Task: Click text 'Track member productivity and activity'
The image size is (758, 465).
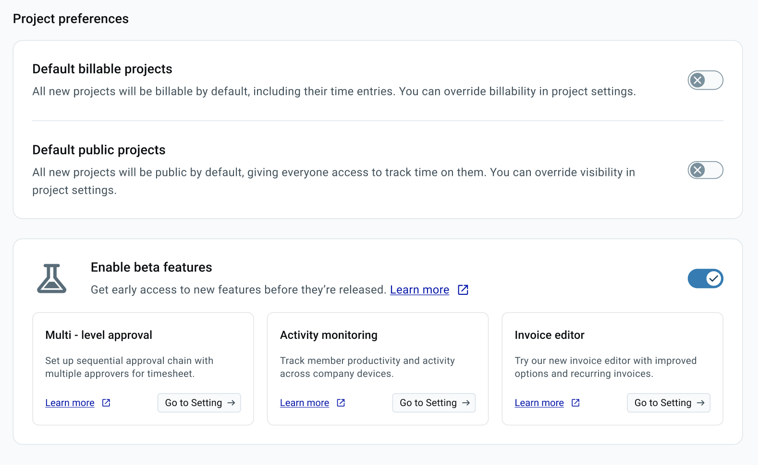Action: [x=367, y=360]
